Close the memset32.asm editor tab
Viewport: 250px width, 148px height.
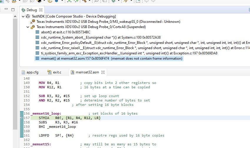(103, 72)
